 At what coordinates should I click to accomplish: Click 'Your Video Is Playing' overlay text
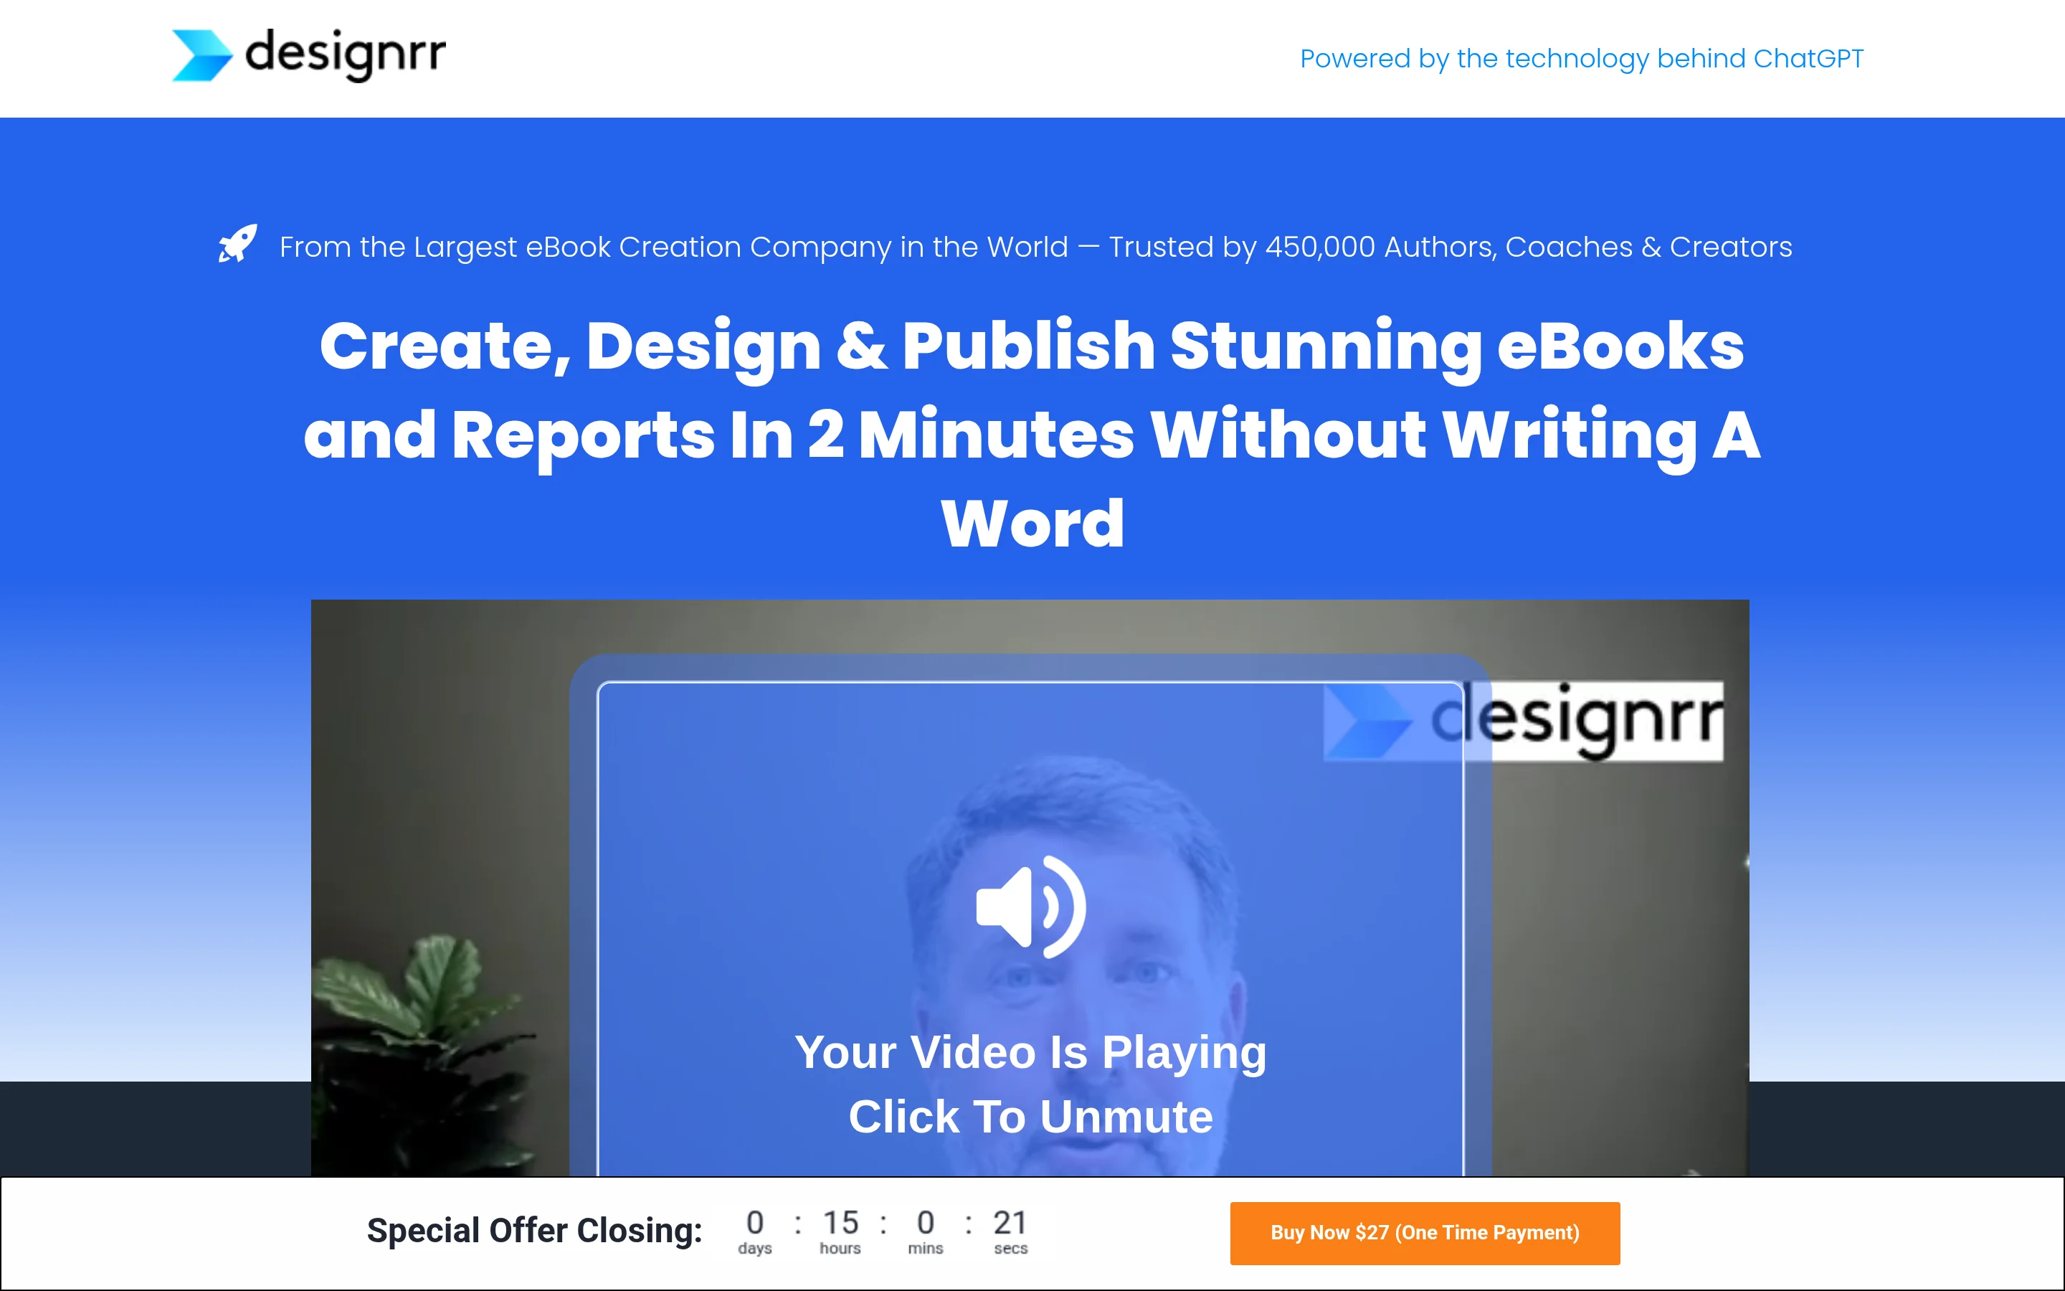point(1031,1052)
